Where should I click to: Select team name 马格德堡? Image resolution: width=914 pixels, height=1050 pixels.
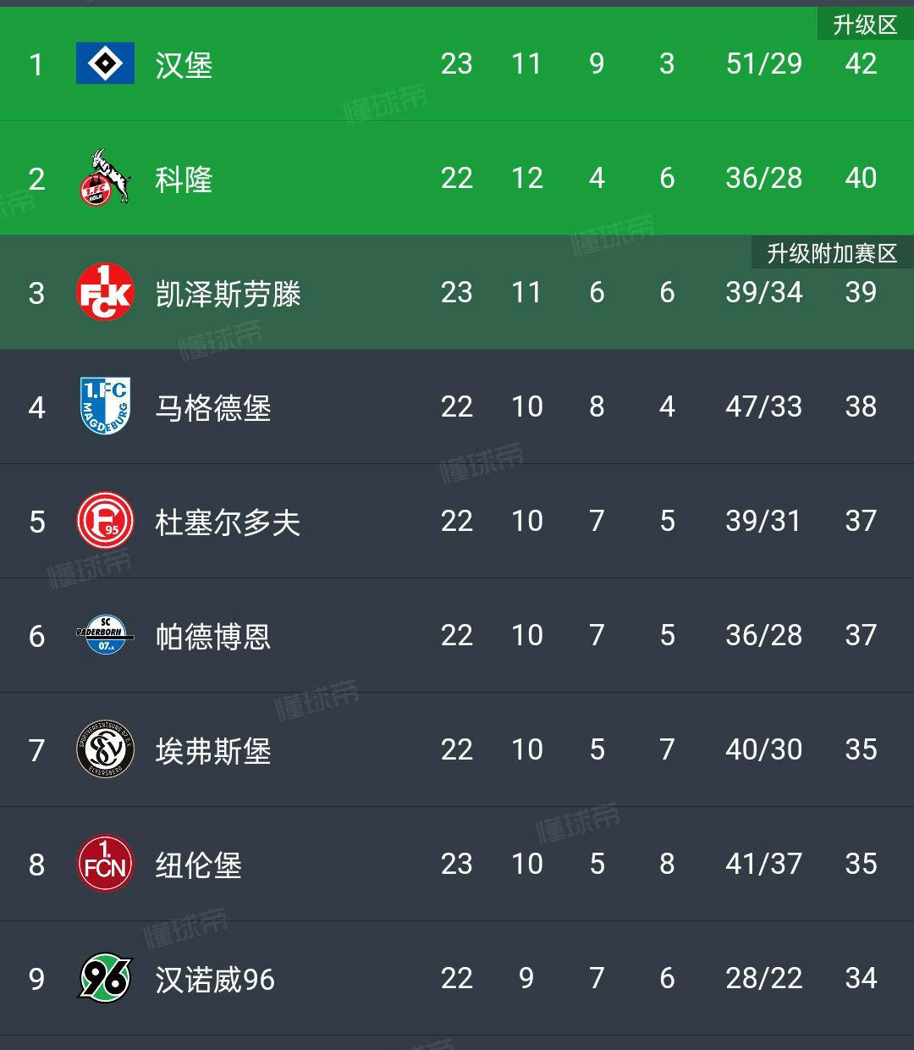[213, 408]
